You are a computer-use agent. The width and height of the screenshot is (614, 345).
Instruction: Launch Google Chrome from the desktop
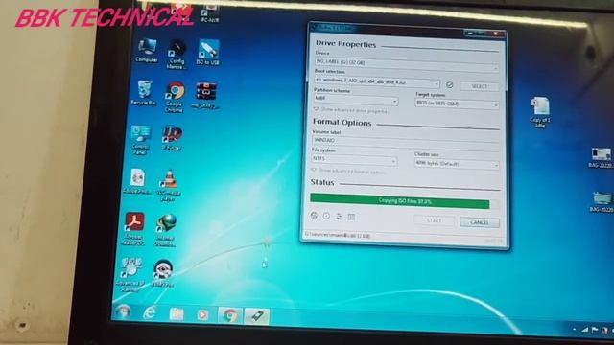pyautogui.click(x=175, y=97)
